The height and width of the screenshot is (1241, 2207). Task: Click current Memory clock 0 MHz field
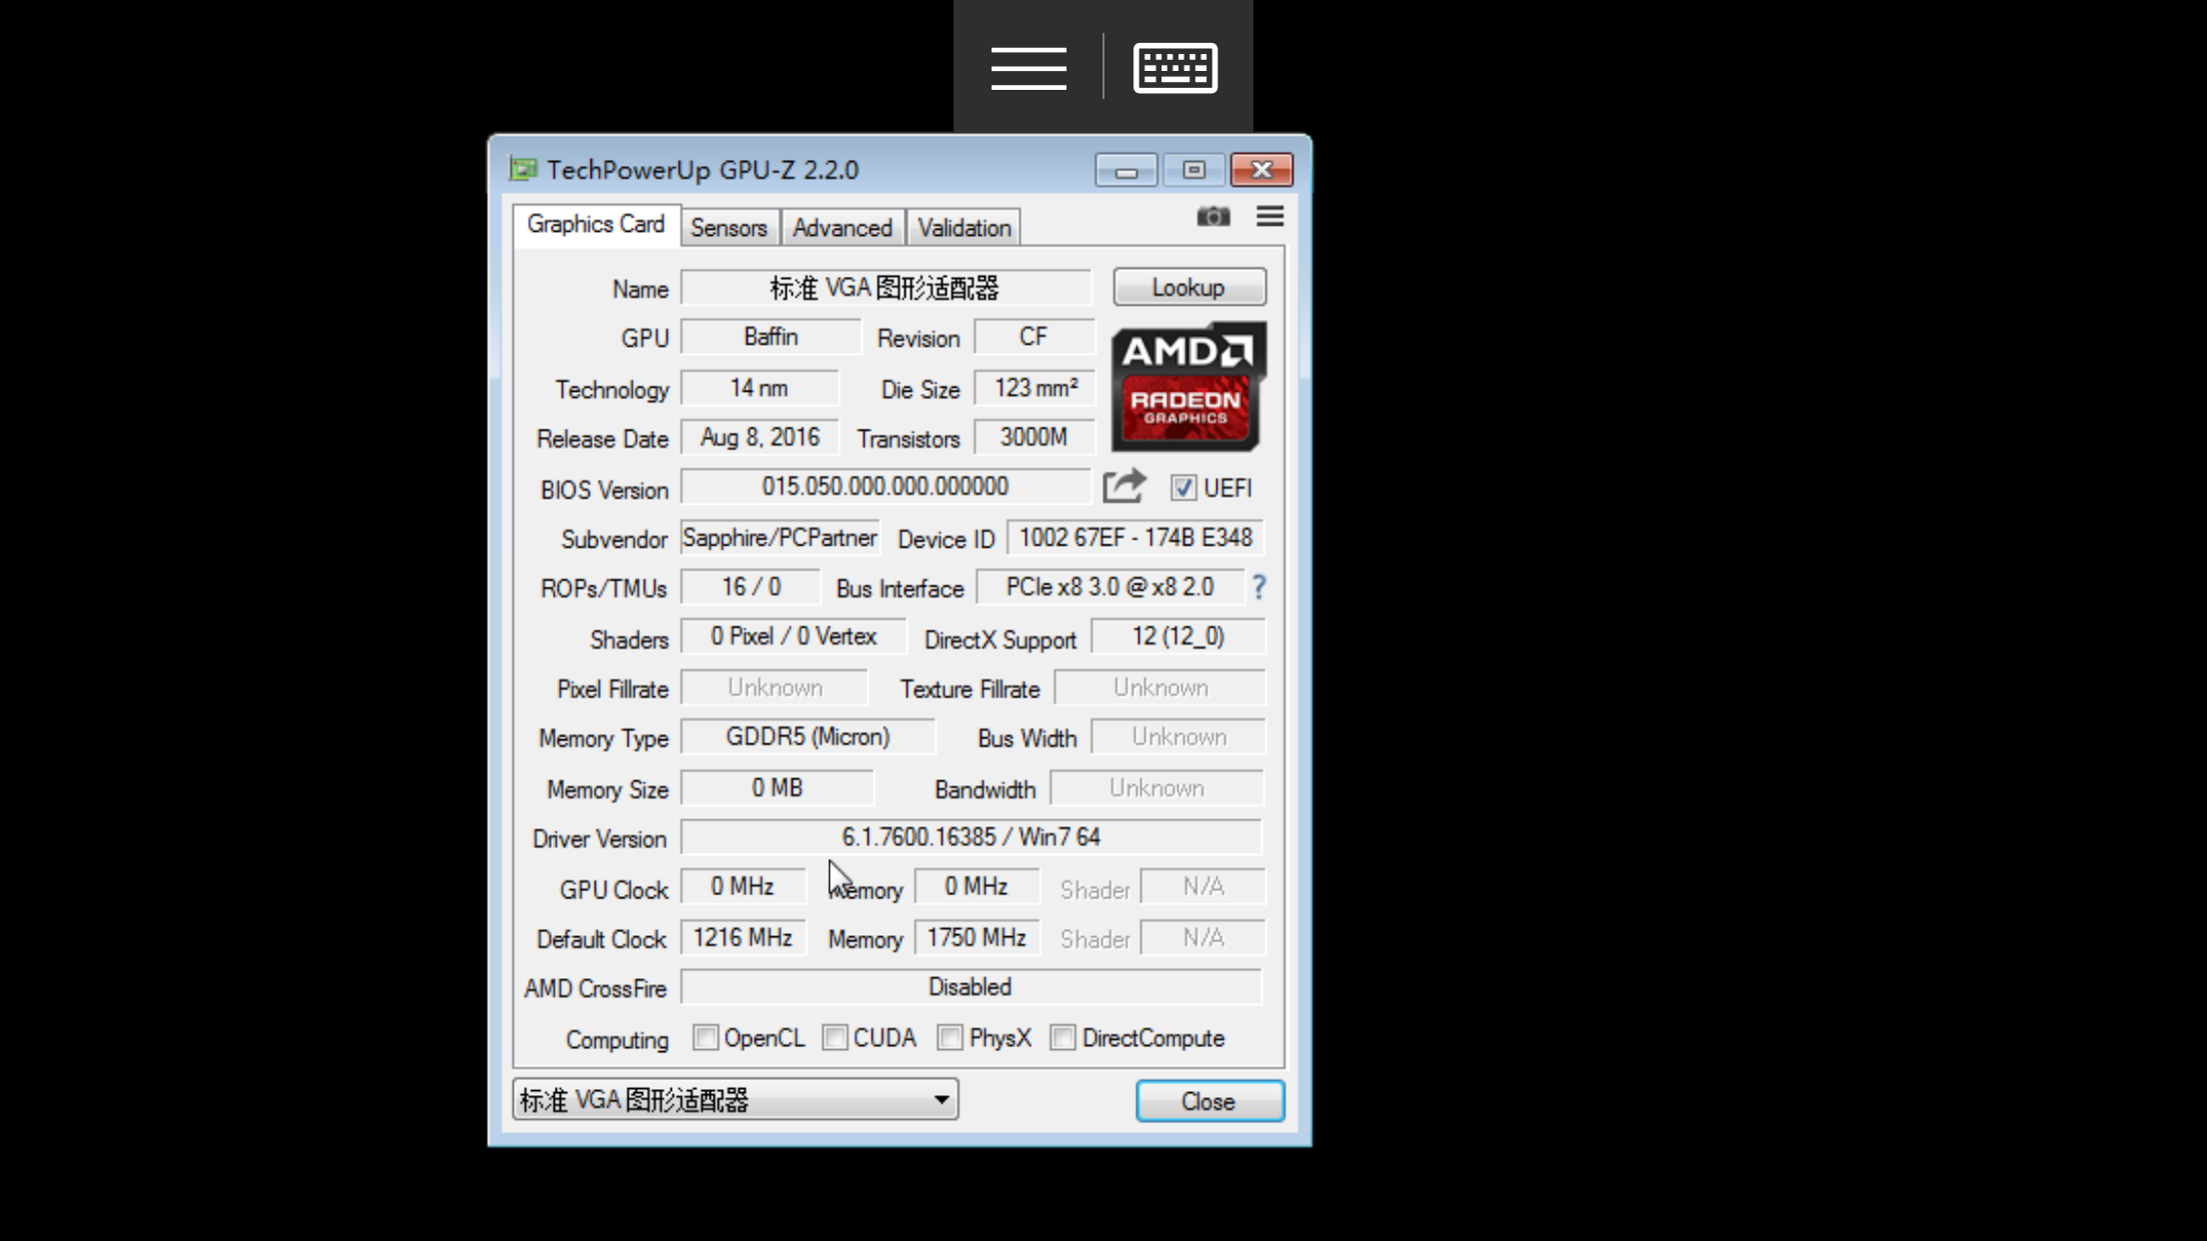pyautogui.click(x=977, y=887)
